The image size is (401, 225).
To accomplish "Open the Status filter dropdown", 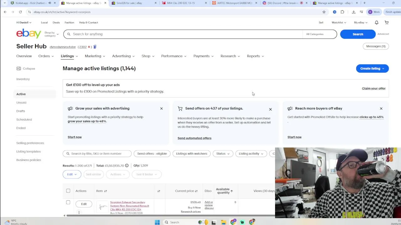I will 223,153.
